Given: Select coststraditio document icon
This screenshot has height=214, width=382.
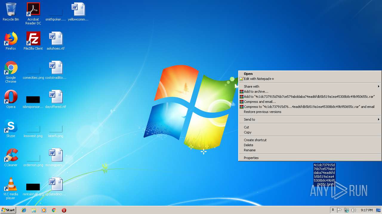Looking at the screenshot, I should point(56,70).
